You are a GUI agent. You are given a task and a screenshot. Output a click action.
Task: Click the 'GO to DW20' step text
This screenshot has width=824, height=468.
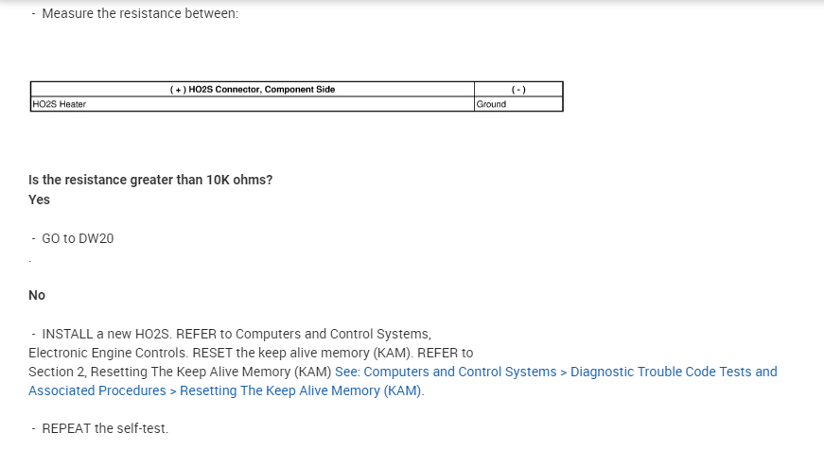78,238
